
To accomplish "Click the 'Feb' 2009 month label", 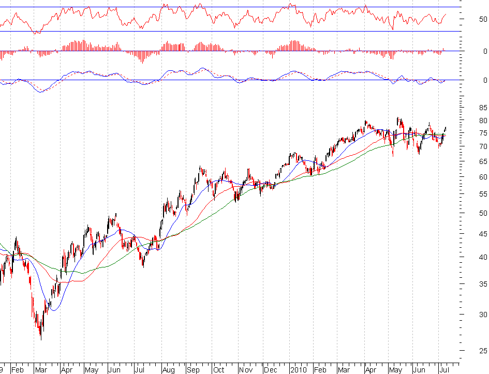I will pyautogui.click(x=18, y=370).
